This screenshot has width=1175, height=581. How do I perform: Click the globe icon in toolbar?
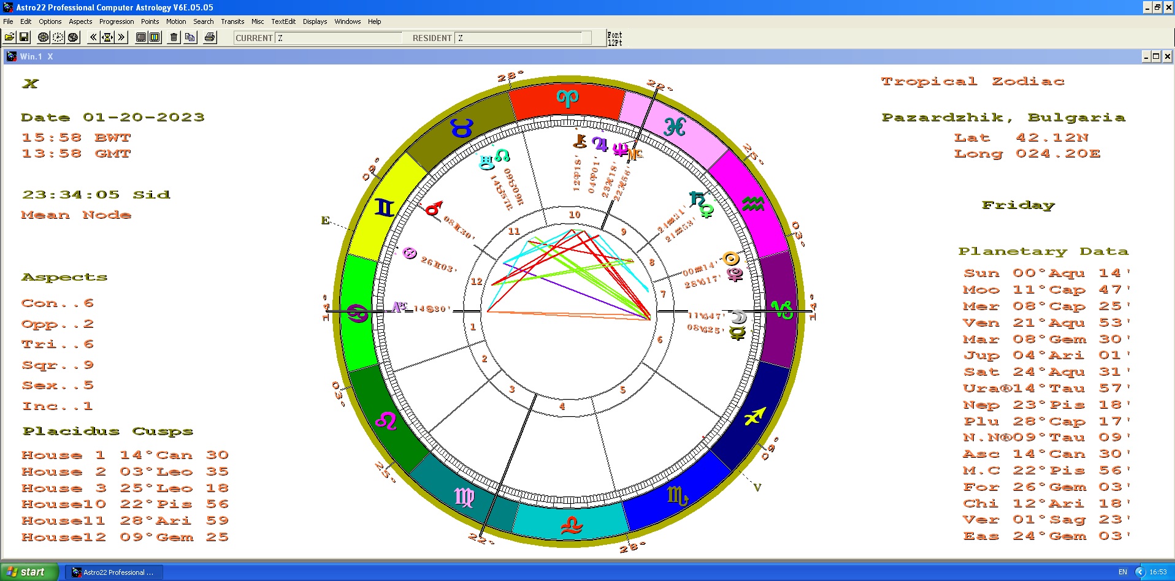pos(73,37)
